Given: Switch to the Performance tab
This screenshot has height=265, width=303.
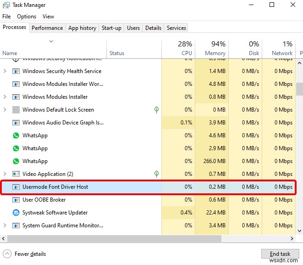Looking at the screenshot, I should [x=47, y=28].
